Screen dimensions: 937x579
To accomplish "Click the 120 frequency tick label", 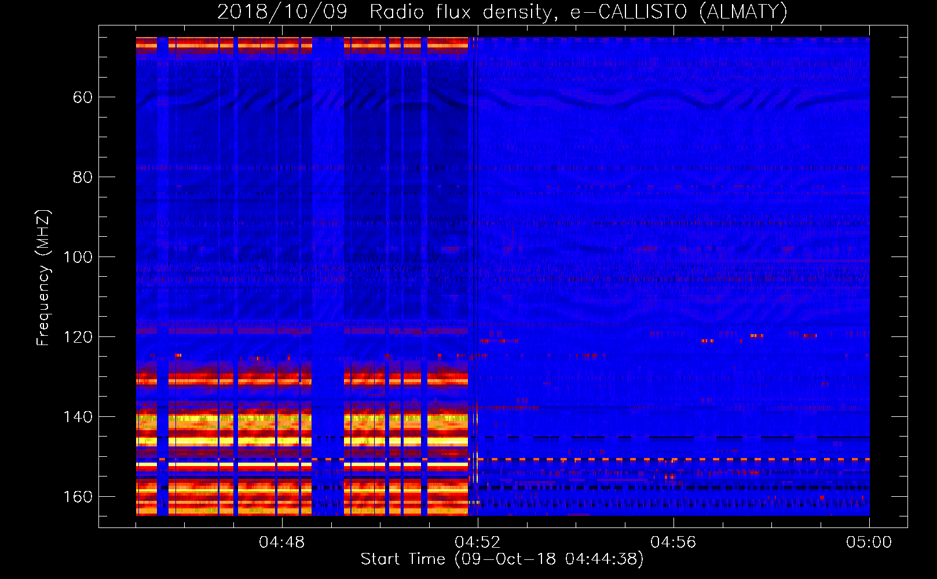I will [78, 337].
